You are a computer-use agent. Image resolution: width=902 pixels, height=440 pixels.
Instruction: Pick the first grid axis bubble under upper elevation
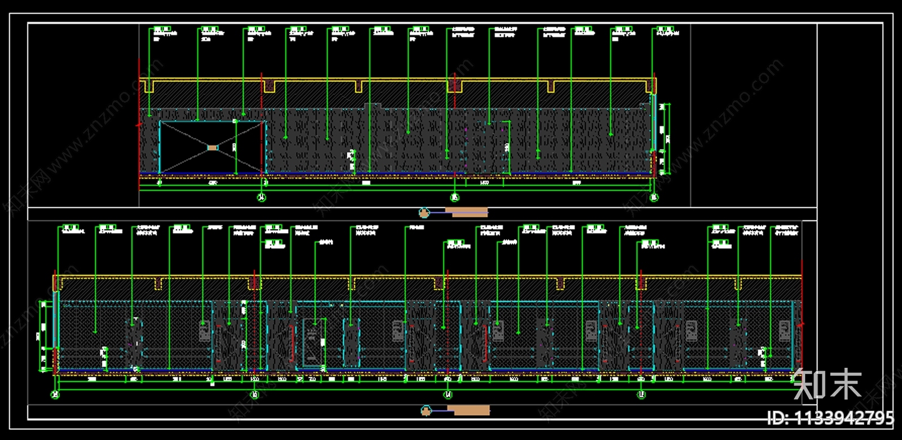coord(261,197)
